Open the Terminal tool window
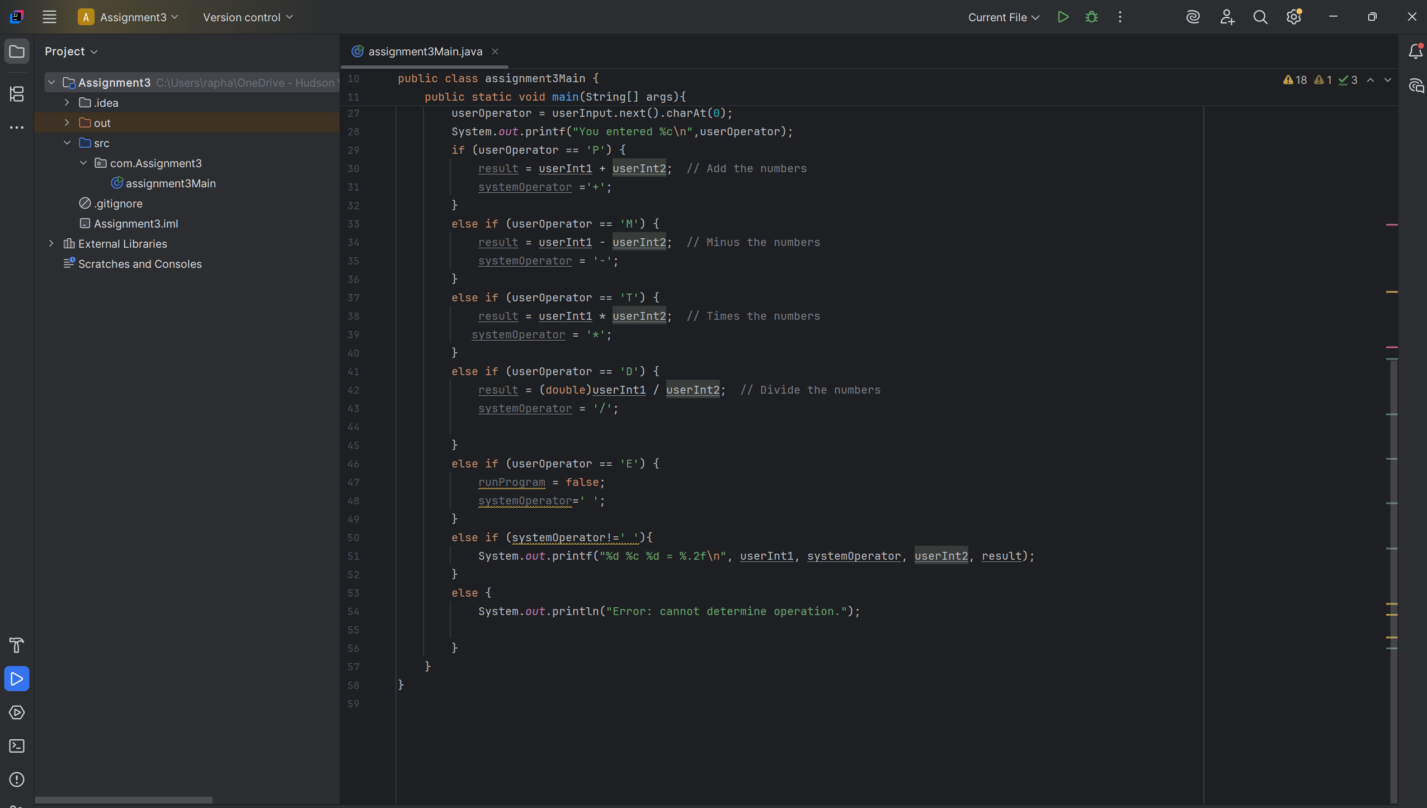Screen dimensions: 1427x808 click(17, 746)
